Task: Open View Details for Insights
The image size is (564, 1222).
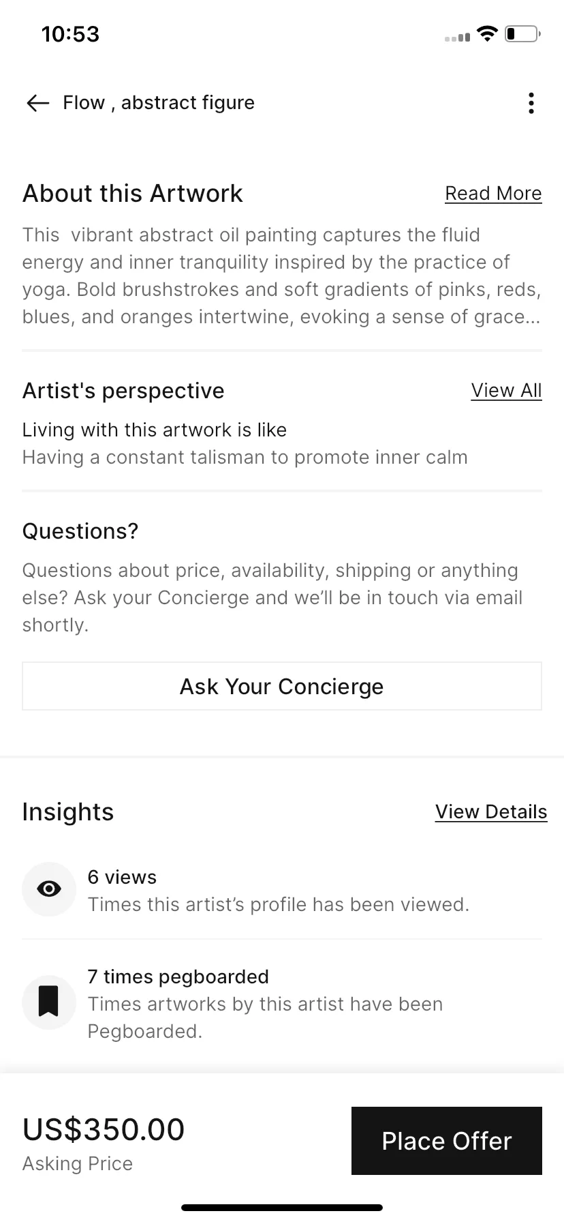Action: (491, 812)
